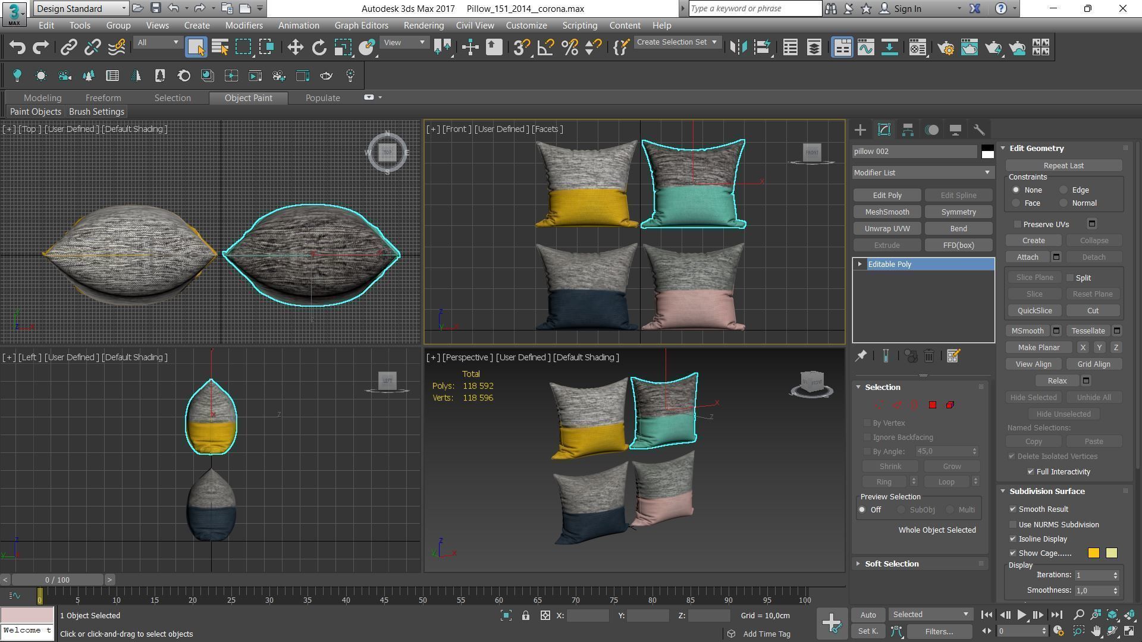Image resolution: width=1142 pixels, height=642 pixels.
Task: Select Face constraint radio button
Action: click(1016, 203)
